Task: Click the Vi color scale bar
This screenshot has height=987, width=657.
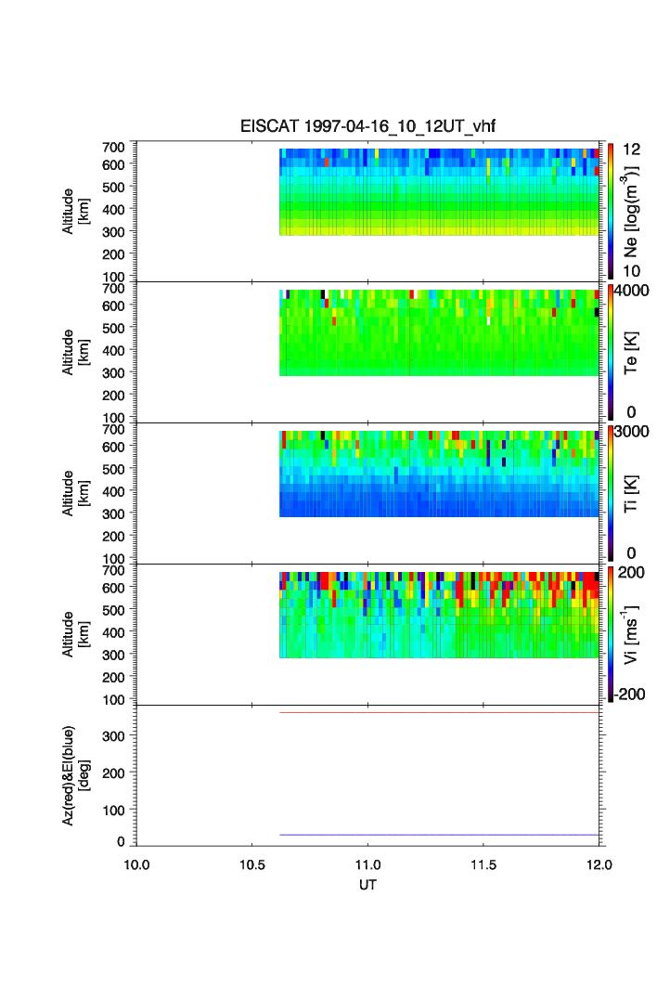Action: (x=611, y=634)
